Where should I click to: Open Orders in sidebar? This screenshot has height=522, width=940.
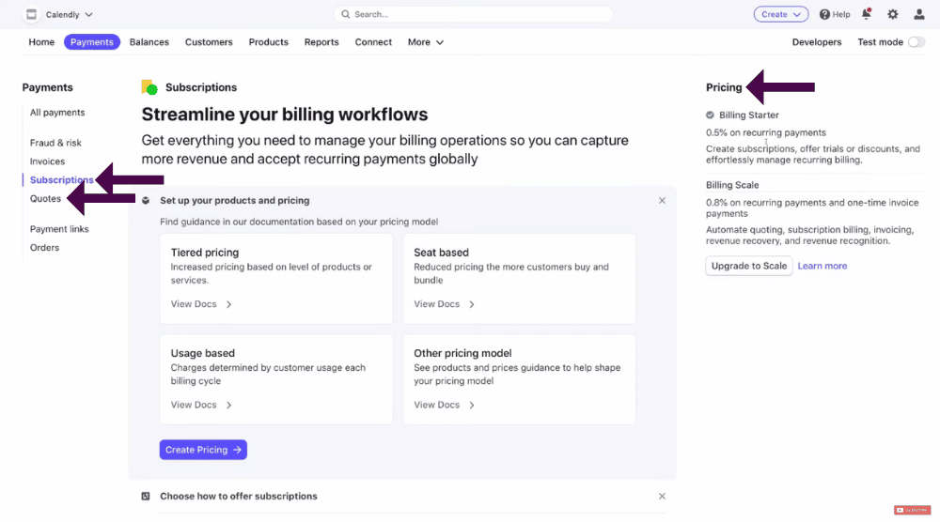pos(44,248)
